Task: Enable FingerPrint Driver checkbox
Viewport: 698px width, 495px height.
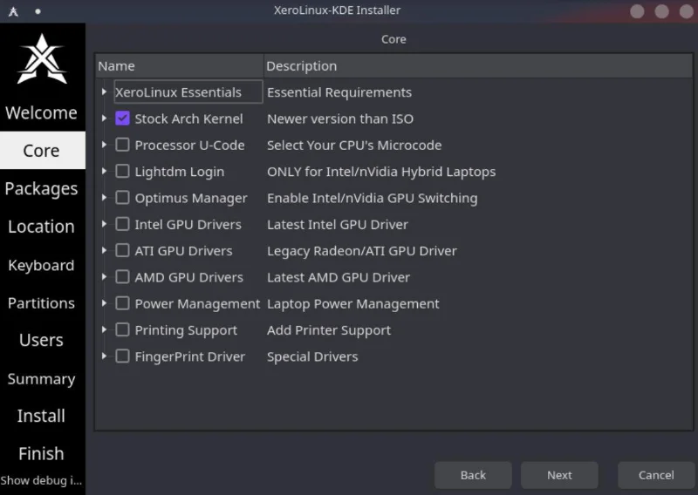Action: click(122, 356)
